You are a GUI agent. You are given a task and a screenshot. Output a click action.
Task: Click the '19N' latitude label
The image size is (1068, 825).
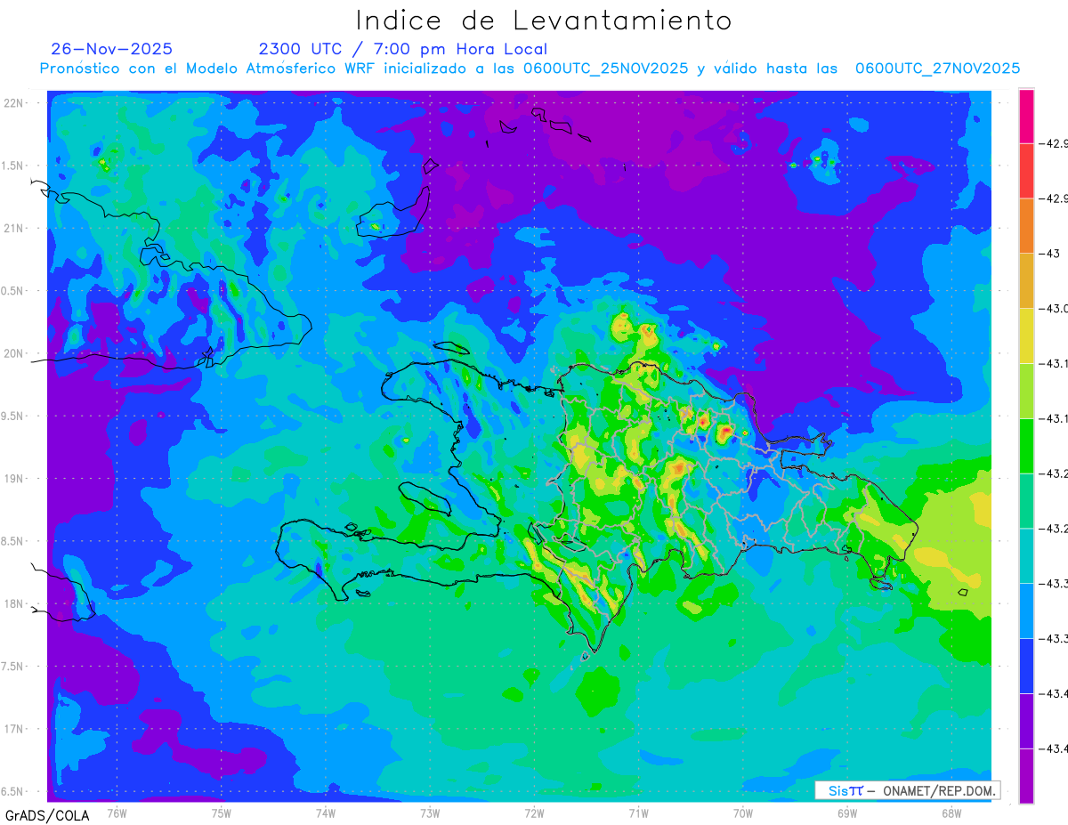(x=15, y=479)
